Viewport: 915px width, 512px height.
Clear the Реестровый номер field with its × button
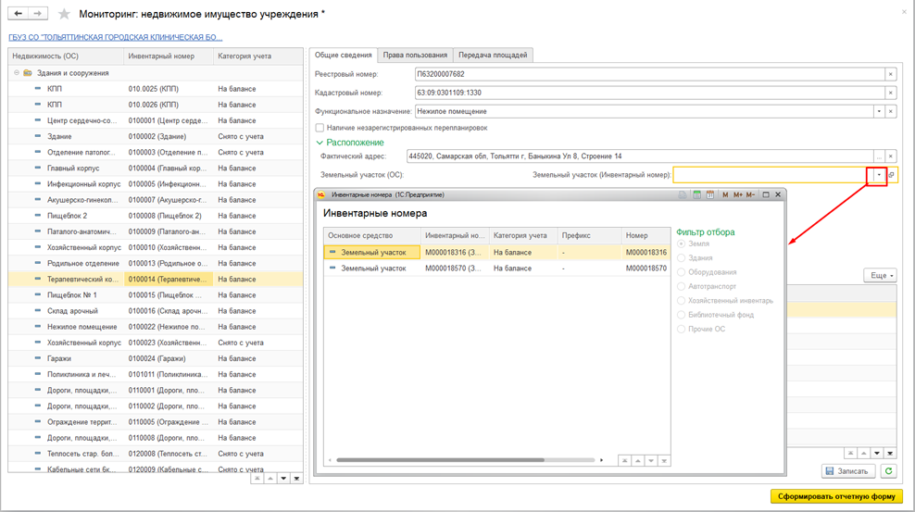(x=891, y=74)
